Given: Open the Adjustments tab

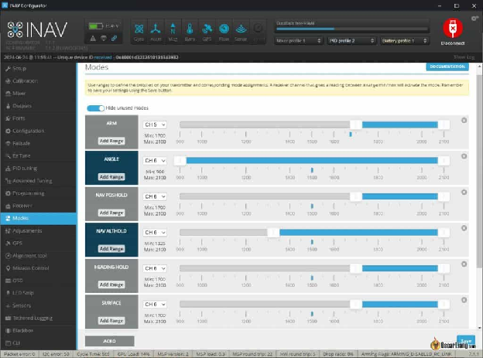Looking at the screenshot, I should click(38, 230).
